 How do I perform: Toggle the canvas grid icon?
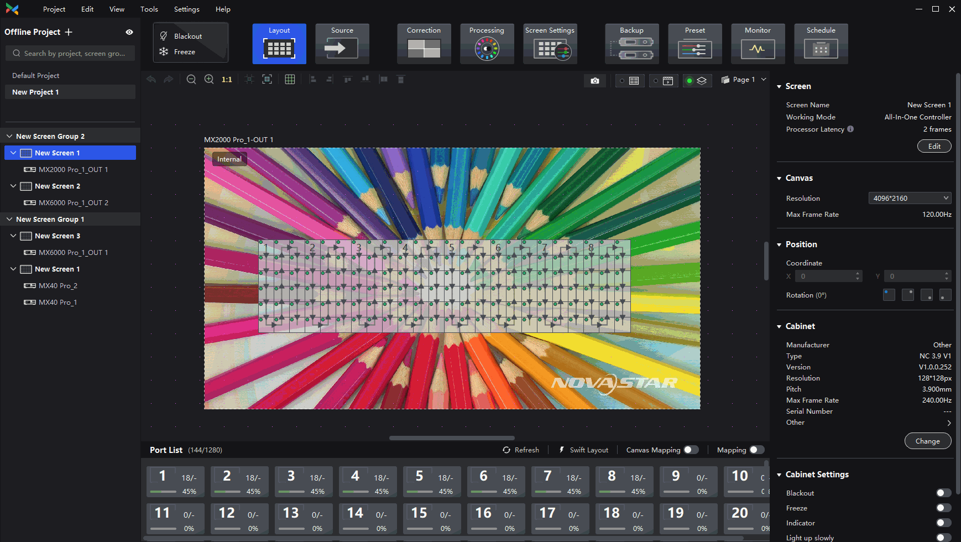(290, 80)
